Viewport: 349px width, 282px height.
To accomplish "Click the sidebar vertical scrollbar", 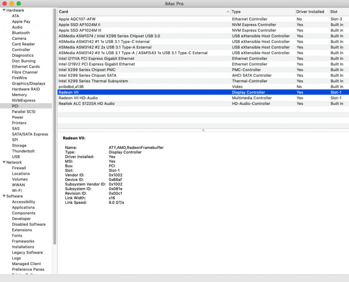I will (55, 127).
